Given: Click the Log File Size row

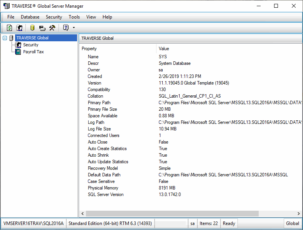Looking at the screenshot, I should (190, 129).
